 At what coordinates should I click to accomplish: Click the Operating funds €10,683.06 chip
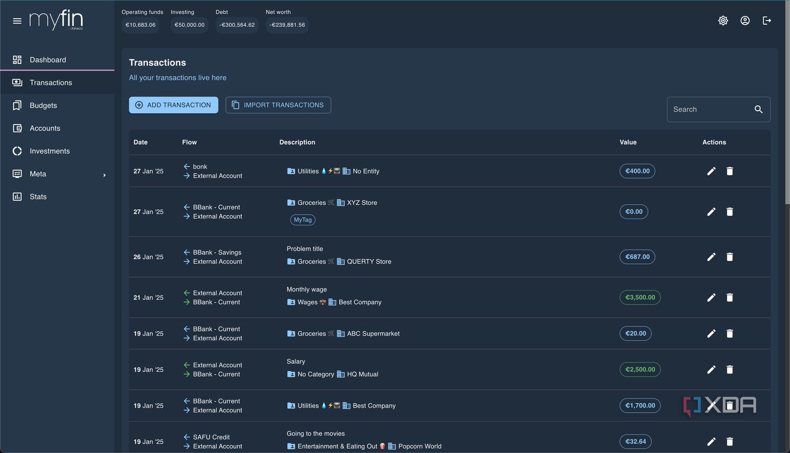[x=140, y=25]
